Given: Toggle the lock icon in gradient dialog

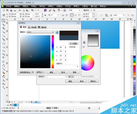Looking at the screenshot, I should click(84, 42).
